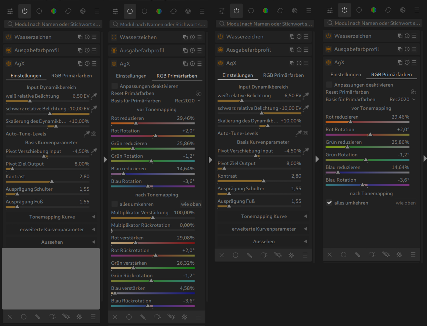The image size is (427, 326).
Task: Toggle Ausgabefarbprofil power button in third panel
Action: click(221, 50)
